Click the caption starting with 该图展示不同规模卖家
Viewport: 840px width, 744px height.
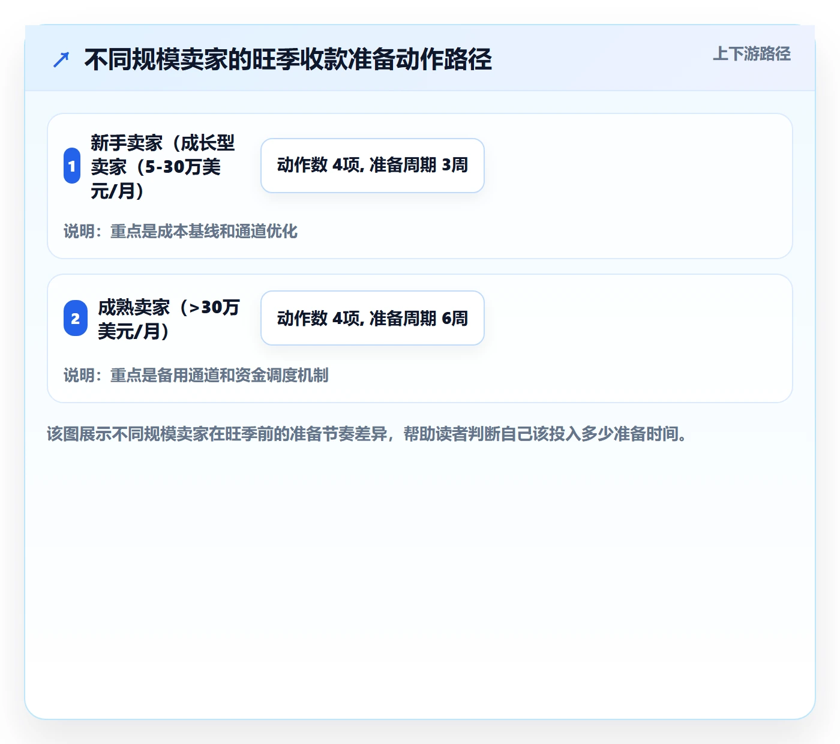pos(367,434)
